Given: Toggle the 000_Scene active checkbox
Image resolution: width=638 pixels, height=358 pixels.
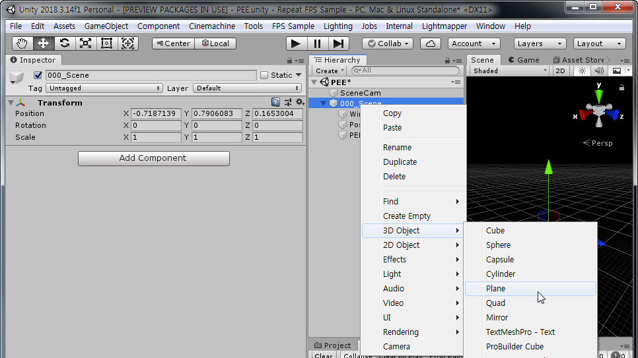Looking at the screenshot, I should [38, 75].
